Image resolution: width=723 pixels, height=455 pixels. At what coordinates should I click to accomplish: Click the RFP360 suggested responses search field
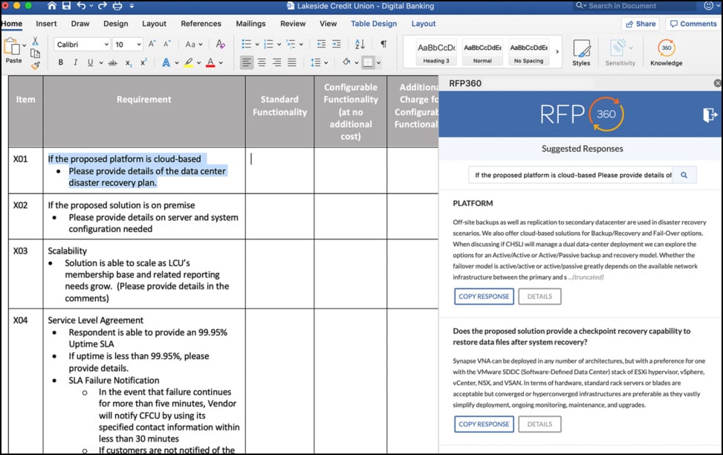point(571,175)
